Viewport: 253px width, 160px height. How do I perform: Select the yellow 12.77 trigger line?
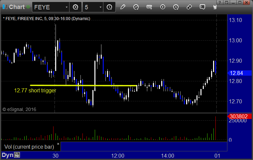pyautogui.click(x=83, y=85)
